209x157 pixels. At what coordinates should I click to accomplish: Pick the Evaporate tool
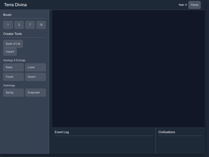[36, 93]
